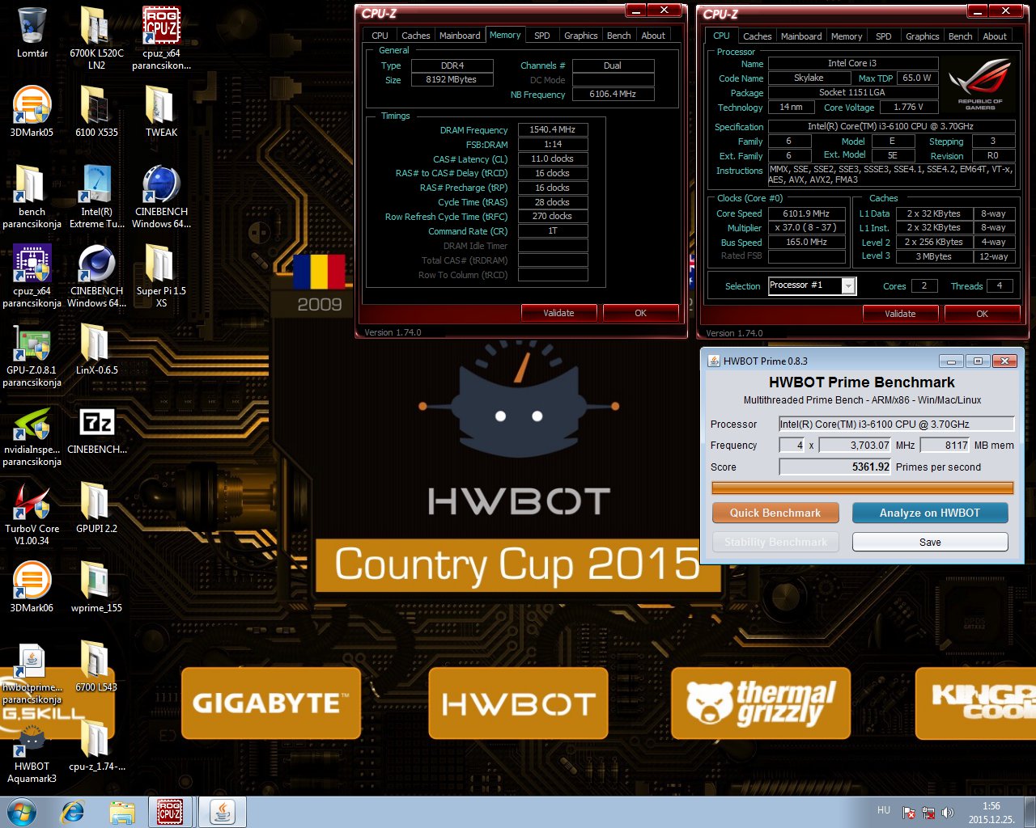Viewport: 1036px width, 828px height.
Task: Save the HWBOT Prime result
Action: 930,542
